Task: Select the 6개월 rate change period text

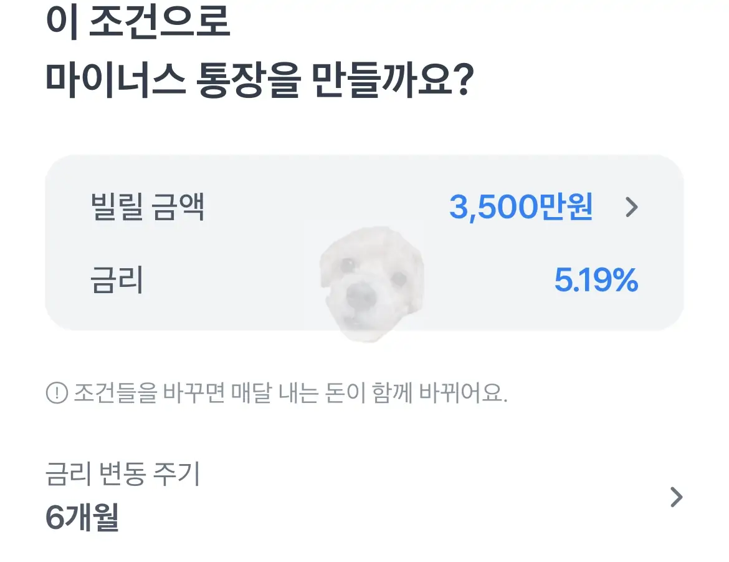Action: pos(81,518)
